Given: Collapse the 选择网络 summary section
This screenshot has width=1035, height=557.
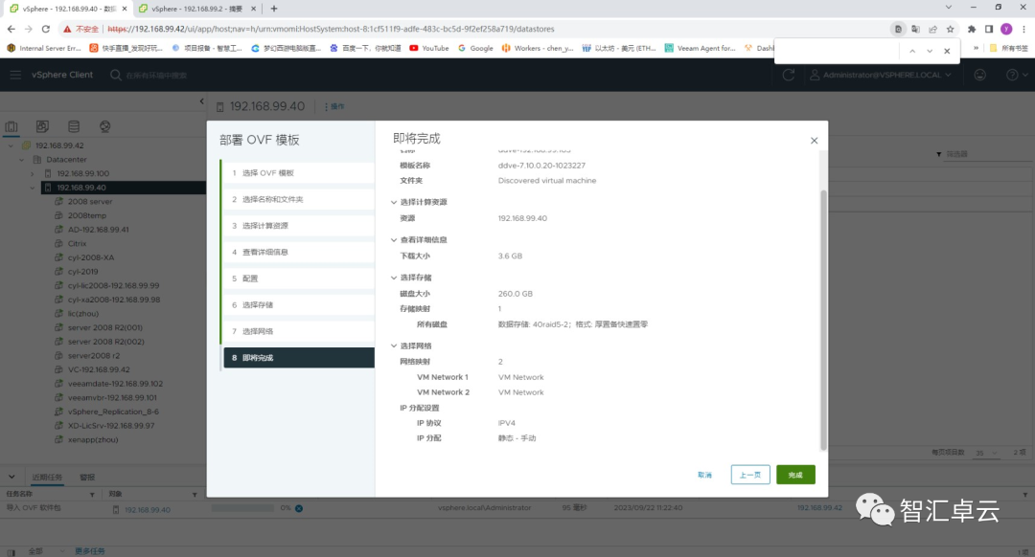Looking at the screenshot, I should (394, 346).
